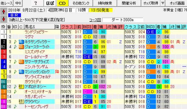
Task: Click the blue Z mark in キタサンヴィクター's 1前 columns
Action: 120,42
